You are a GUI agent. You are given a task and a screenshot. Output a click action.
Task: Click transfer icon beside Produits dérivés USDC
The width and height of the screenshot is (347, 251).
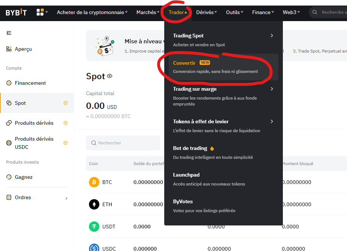point(66,143)
